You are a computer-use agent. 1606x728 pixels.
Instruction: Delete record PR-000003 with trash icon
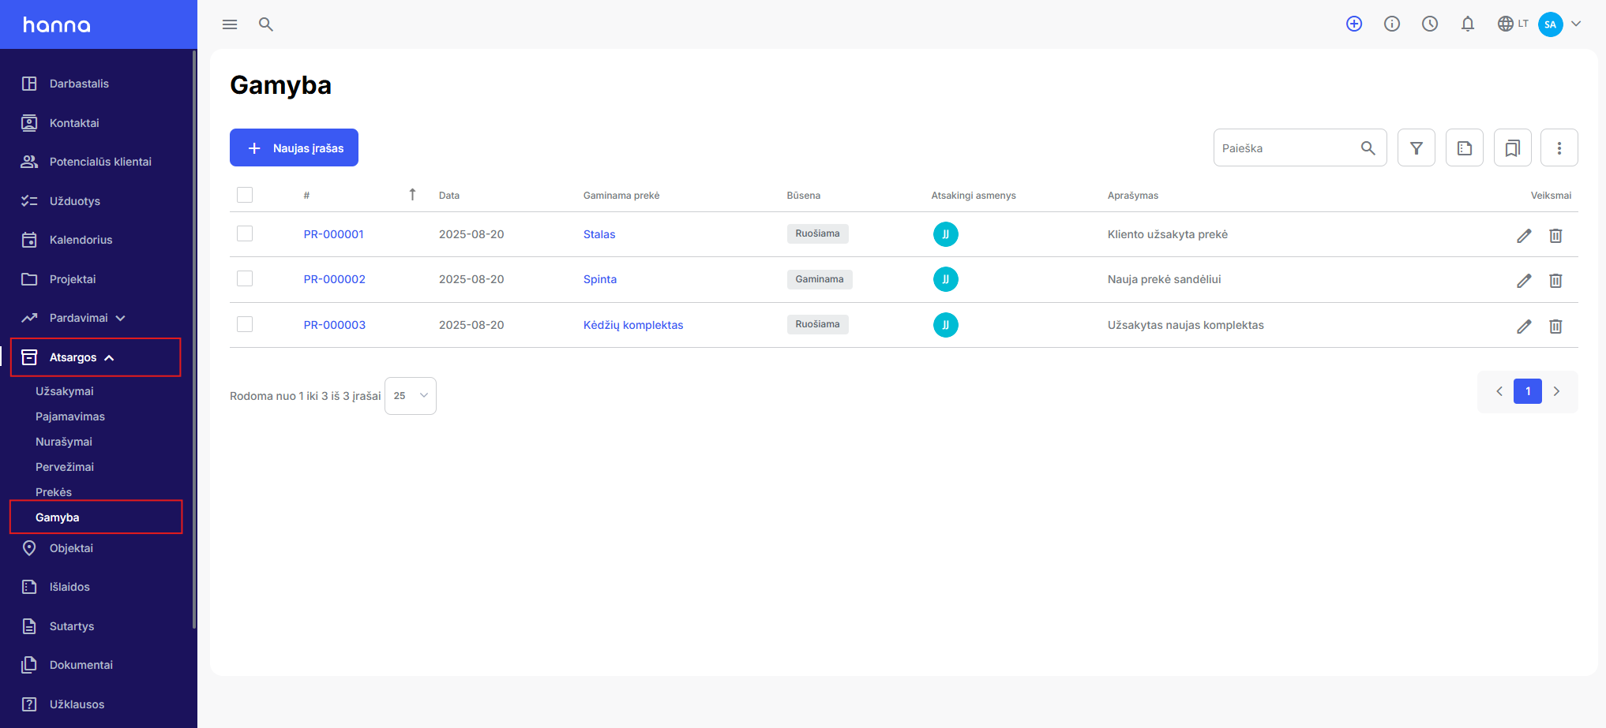click(1555, 327)
